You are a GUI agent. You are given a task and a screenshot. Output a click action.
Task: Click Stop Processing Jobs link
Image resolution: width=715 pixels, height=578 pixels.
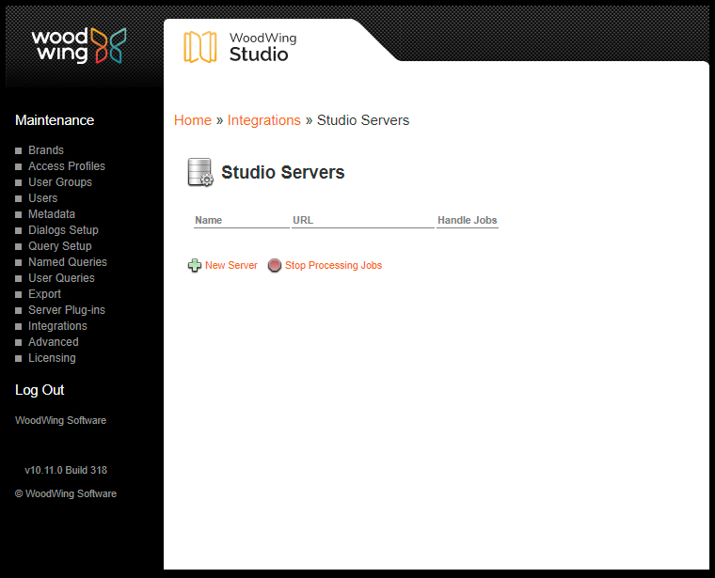click(x=333, y=265)
